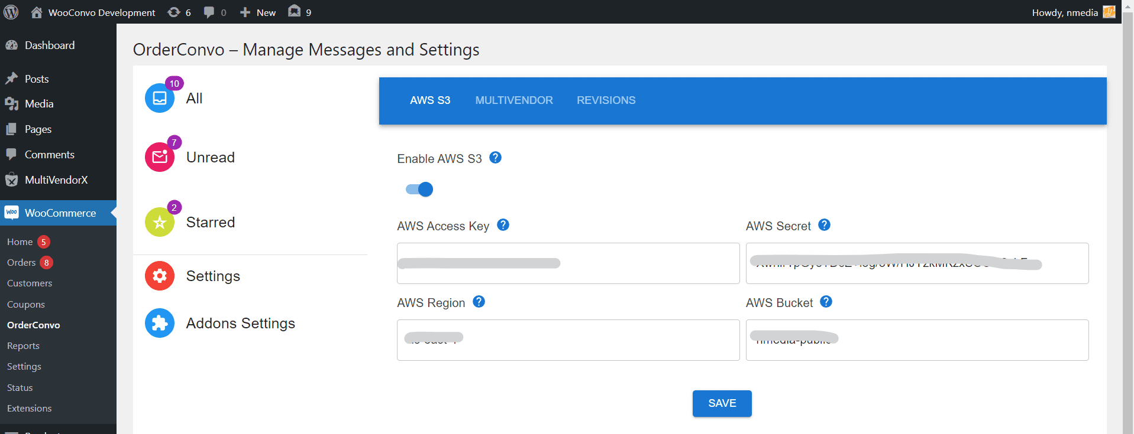This screenshot has height=434, width=1134.
Task: Open the red Settings gear icon
Action: tap(160, 276)
